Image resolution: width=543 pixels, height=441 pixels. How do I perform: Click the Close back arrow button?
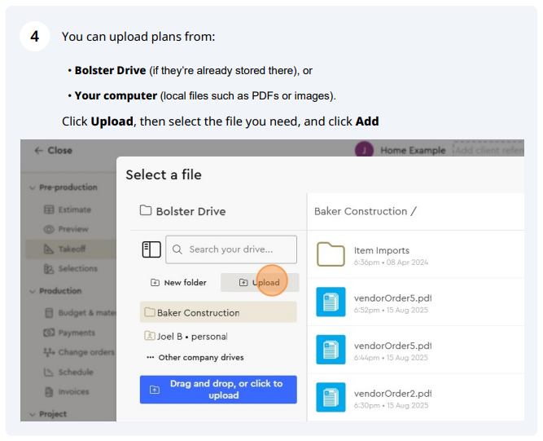tap(54, 150)
